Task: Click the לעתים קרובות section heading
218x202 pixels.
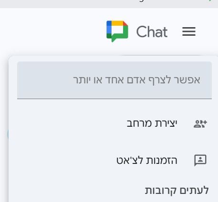Action: point(176,190)
